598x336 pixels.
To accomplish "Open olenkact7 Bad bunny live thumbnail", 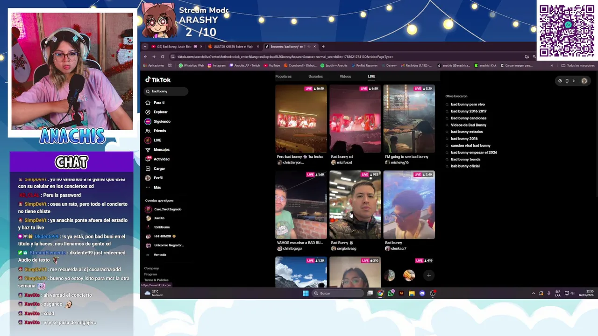I will [409, 205].
